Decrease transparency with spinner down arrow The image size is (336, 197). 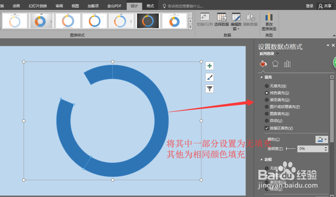(326, 150)
